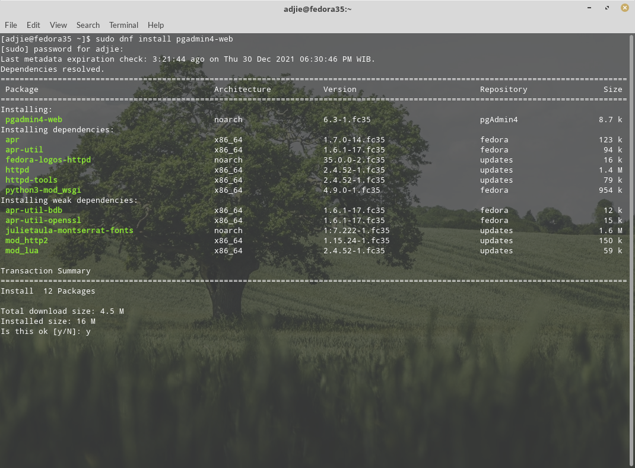Viewport: 635px width, 468px height.
Task: Click the Architecture column header
Action: click(243, 90)
